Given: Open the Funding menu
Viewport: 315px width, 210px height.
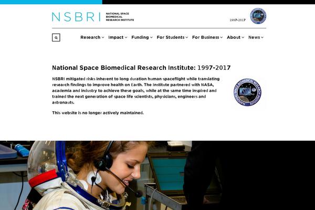Looking at the screenshot, I should tap(142, 37).
